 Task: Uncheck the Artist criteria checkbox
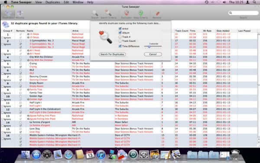(x=120, y=29)
